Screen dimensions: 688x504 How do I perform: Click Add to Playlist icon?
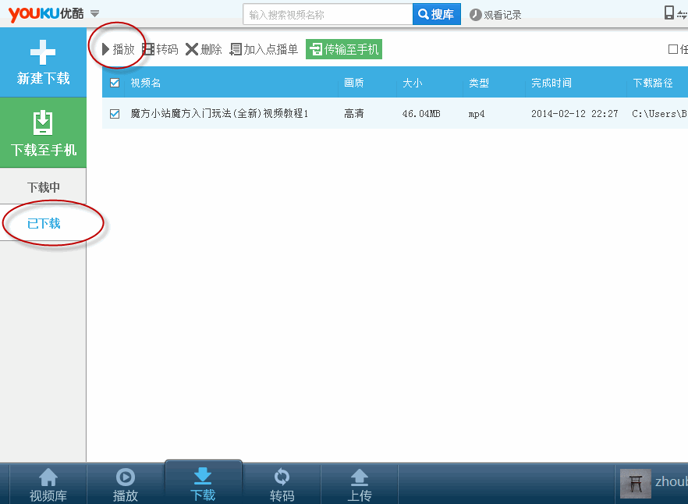(x=236, y=49)
